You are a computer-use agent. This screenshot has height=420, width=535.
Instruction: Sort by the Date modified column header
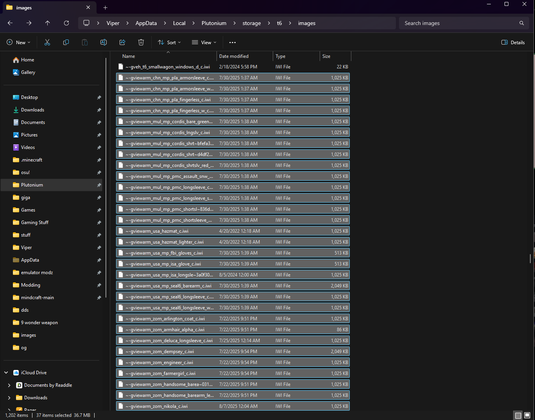(245, 56)
